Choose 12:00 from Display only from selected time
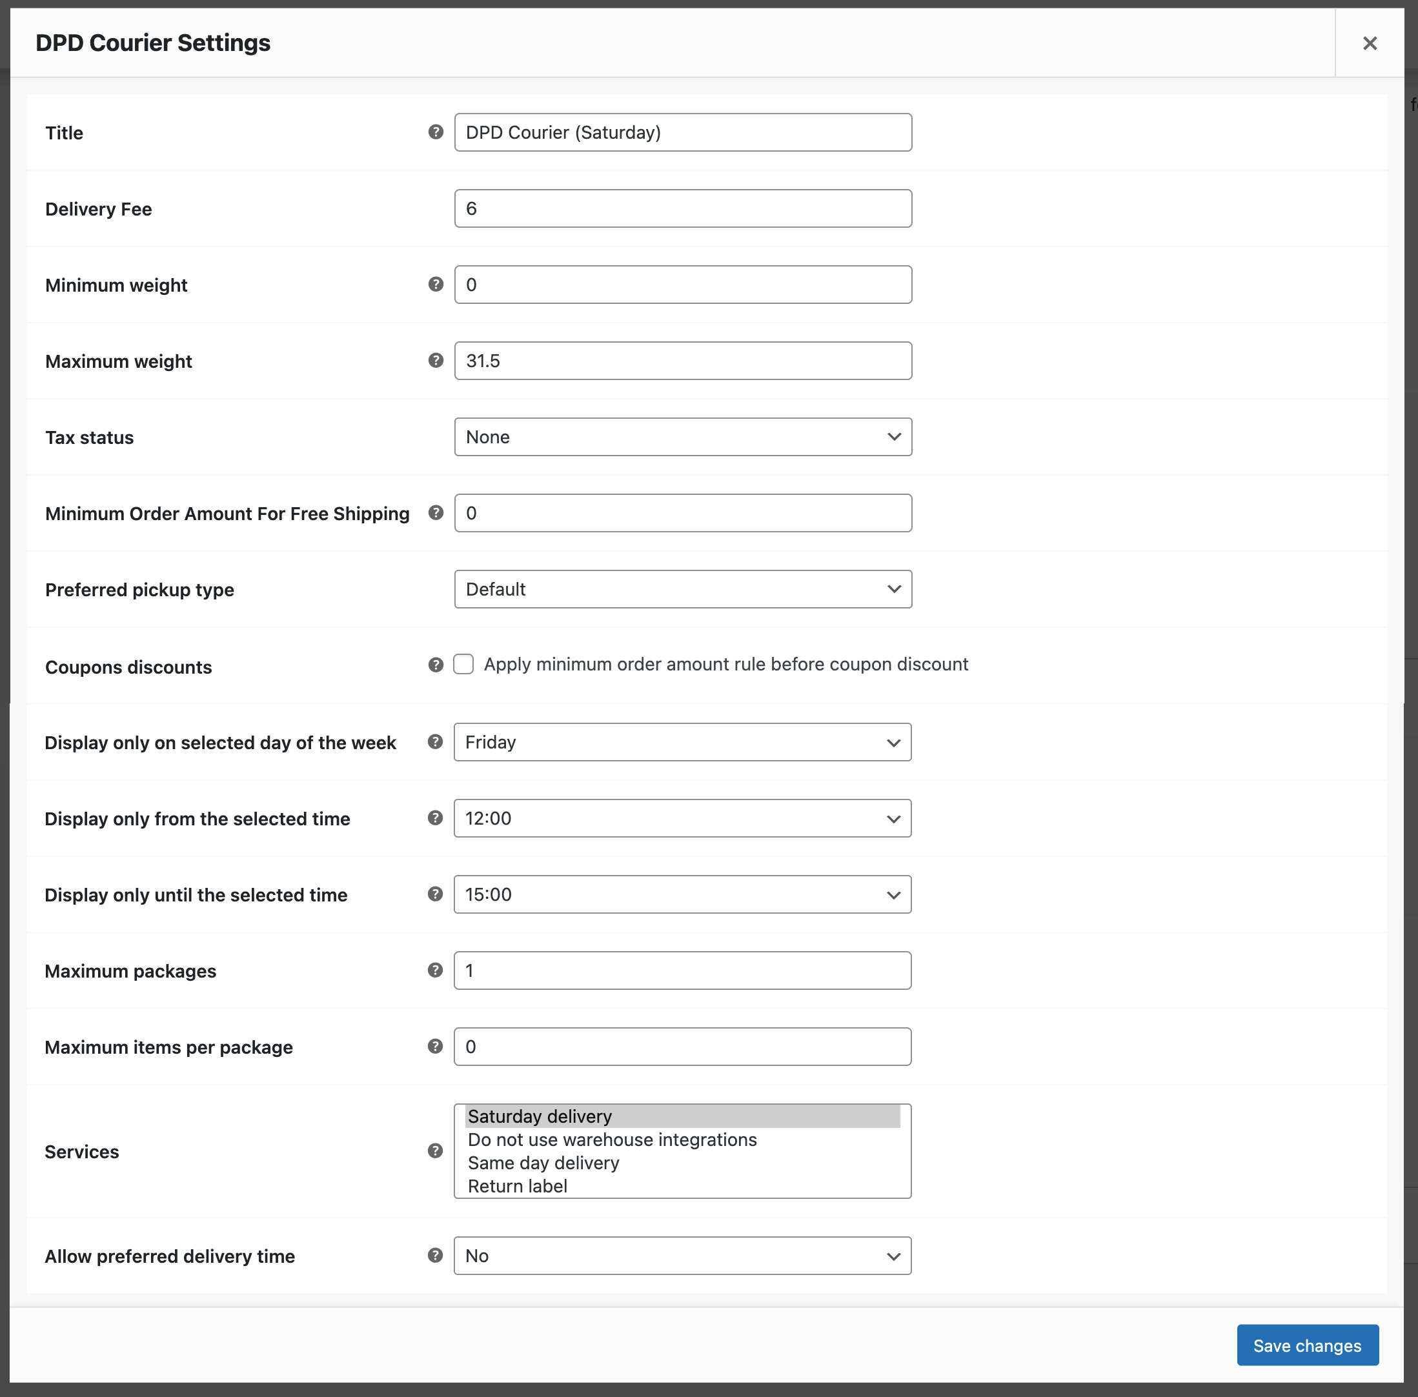Screen dimensions: 1418x1397 point(684,819)
